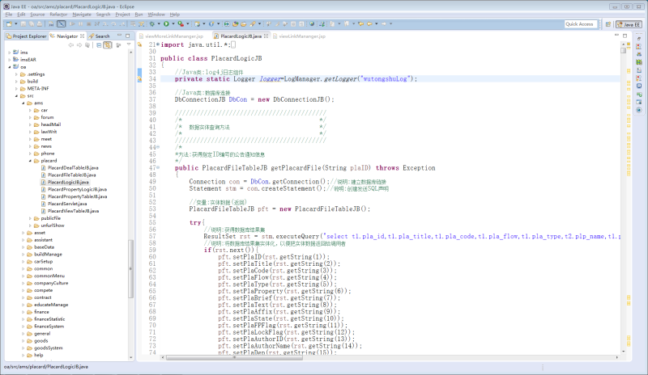Click the Navigator vertical scrollbar thumb
The width and height of the screenshot is (648, 375).
coord(131,268)
